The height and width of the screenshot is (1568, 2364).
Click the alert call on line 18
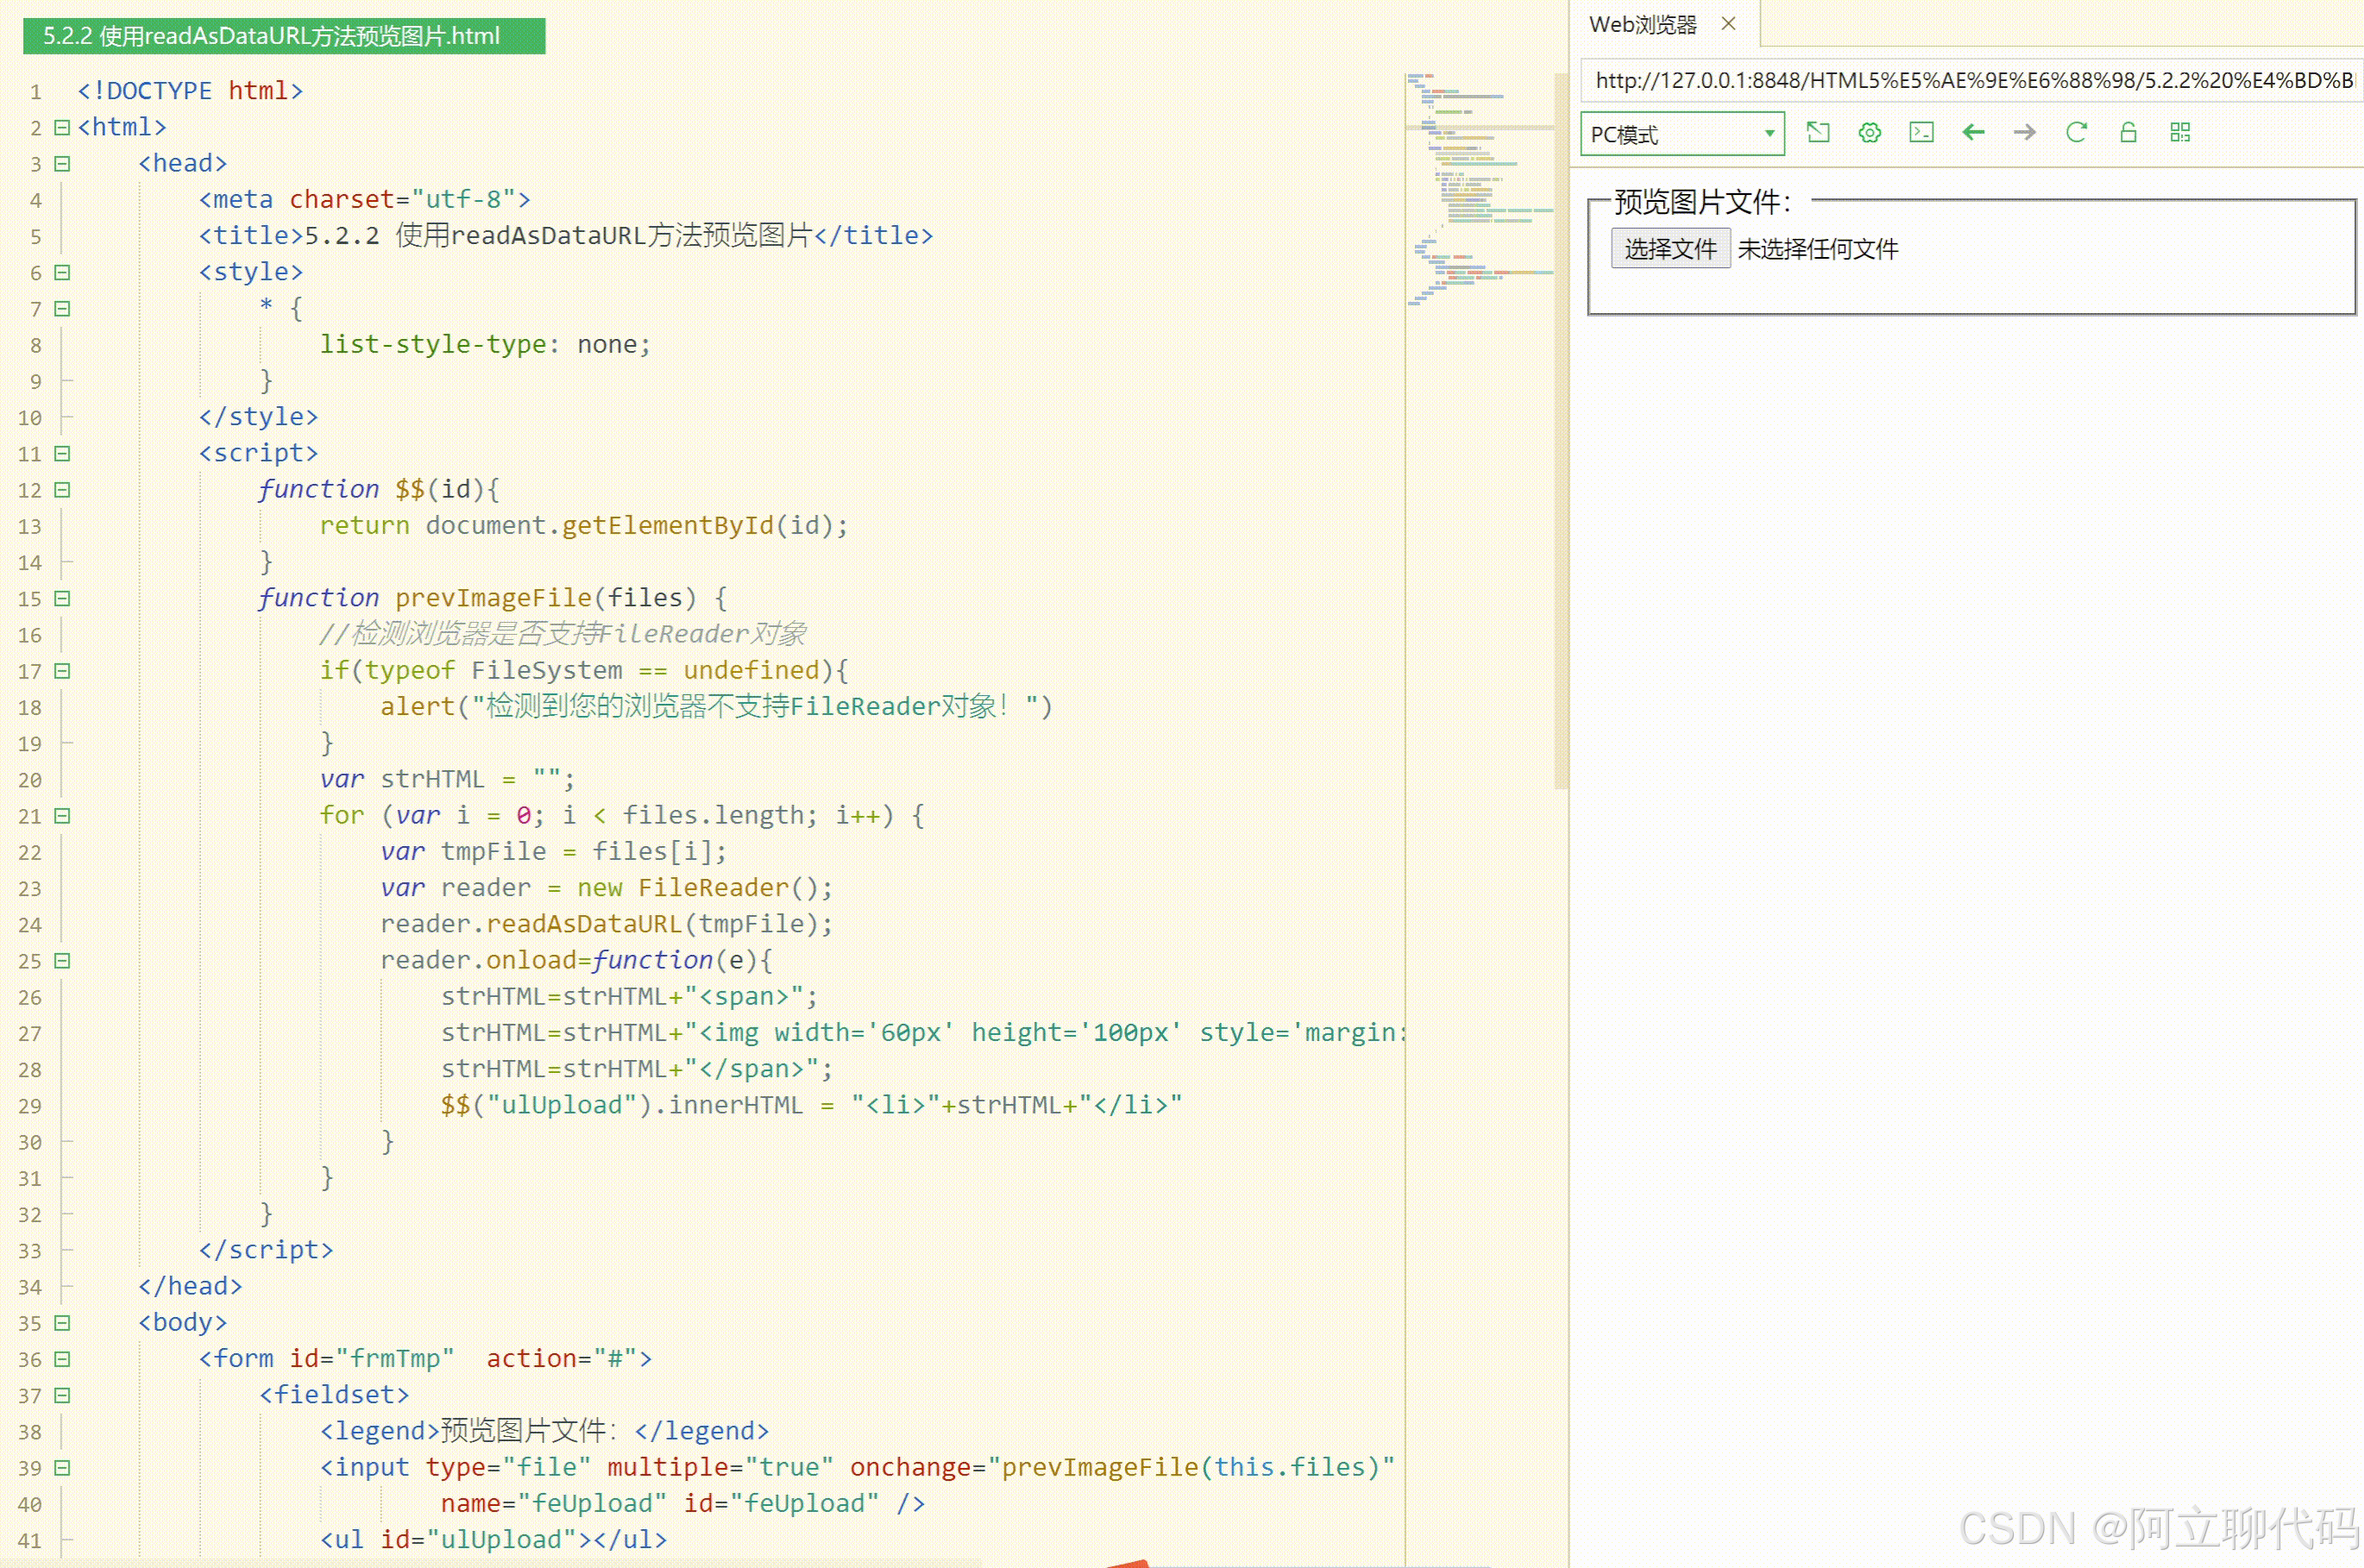coord(418,706)
